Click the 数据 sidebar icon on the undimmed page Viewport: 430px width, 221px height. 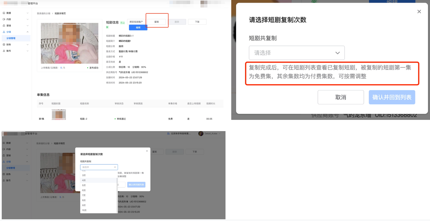coord(4,13)
